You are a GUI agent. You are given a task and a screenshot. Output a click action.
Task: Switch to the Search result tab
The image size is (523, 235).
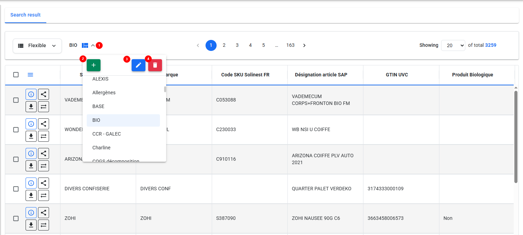click(26, 15)
